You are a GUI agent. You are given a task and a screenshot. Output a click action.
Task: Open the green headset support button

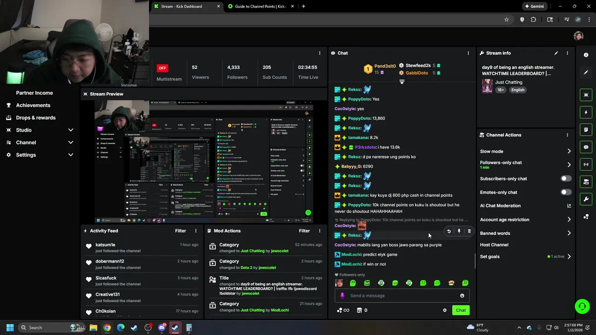click(x=582, y=306)
